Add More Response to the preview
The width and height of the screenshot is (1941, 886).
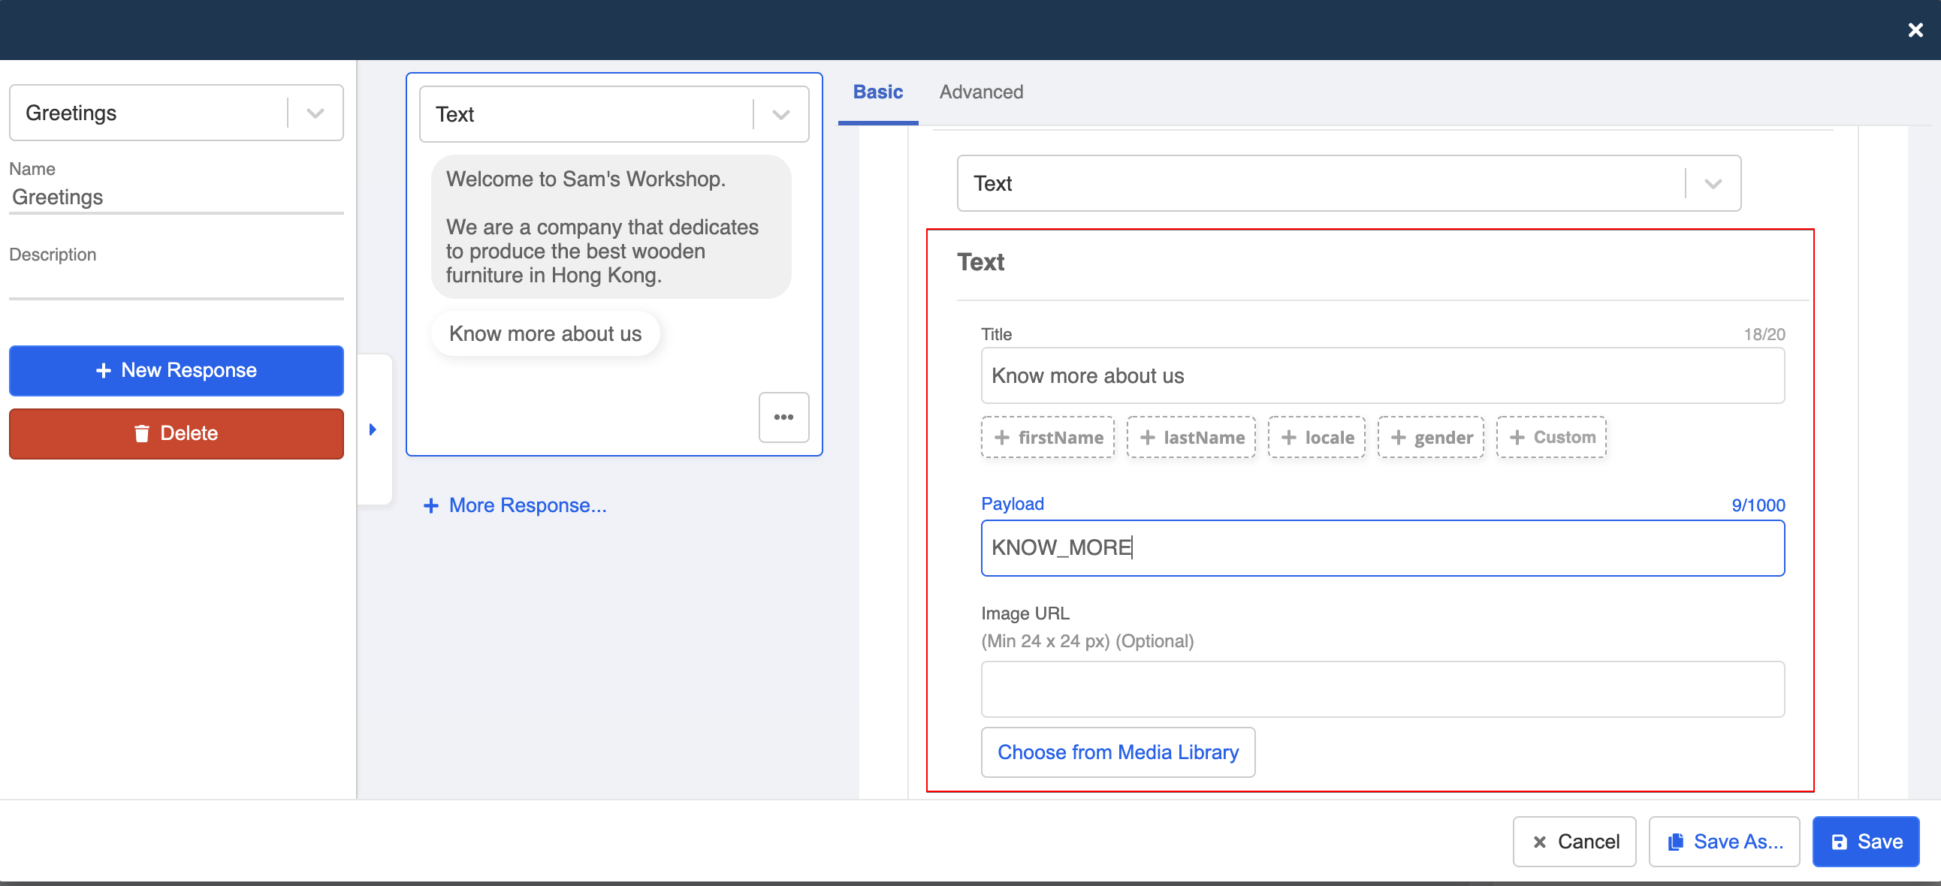click(x=515, y=505)
